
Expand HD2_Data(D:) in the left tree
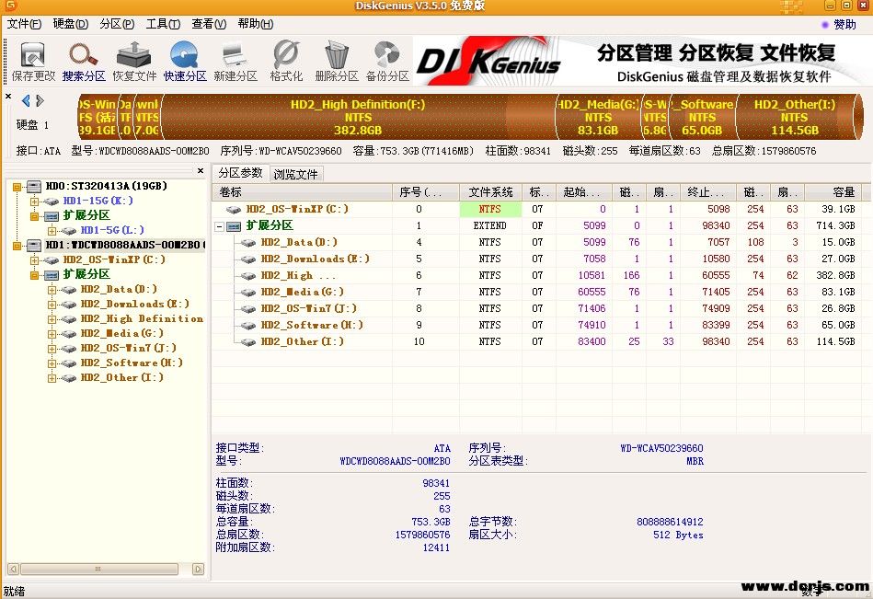tap(52, 289)
